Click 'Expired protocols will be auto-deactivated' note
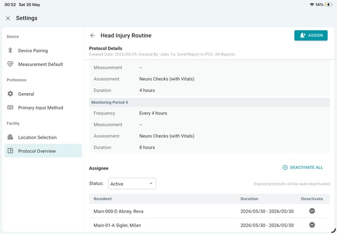Screen dimensions: 337x234 point(291,184)
